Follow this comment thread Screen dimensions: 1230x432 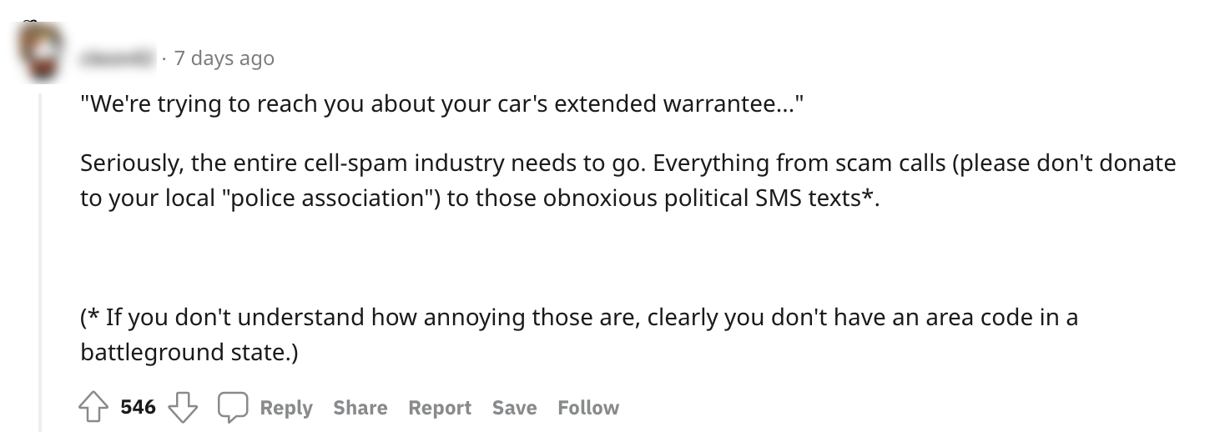click(588, 408)
